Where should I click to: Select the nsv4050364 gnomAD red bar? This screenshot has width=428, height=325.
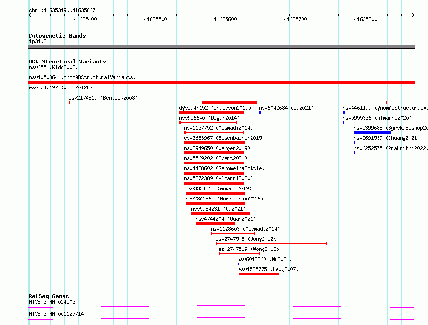[x=221, y=82]
